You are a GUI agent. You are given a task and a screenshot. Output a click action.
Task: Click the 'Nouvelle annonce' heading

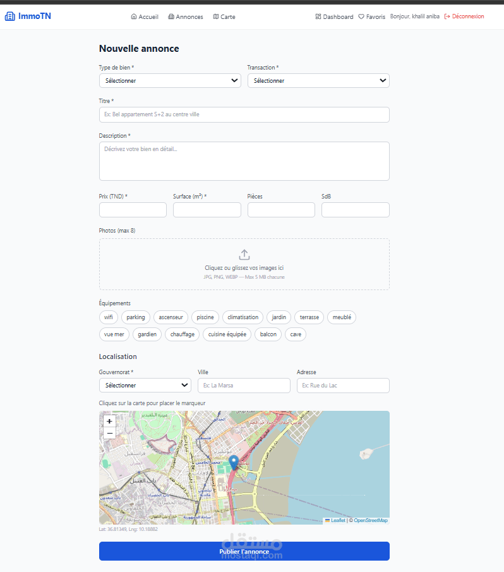139,49
